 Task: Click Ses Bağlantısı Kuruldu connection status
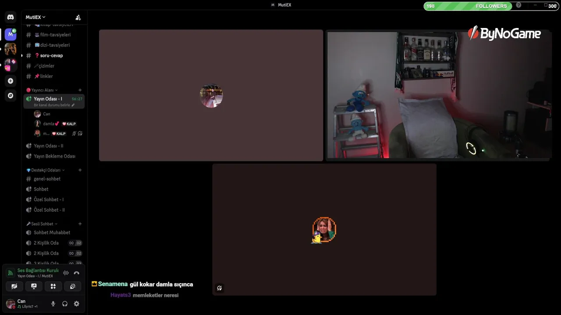tap(38, 270)
